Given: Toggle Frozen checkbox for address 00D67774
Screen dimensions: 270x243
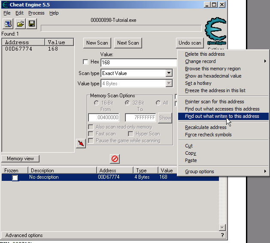Looking at the screenshot, I should [15, 177].
